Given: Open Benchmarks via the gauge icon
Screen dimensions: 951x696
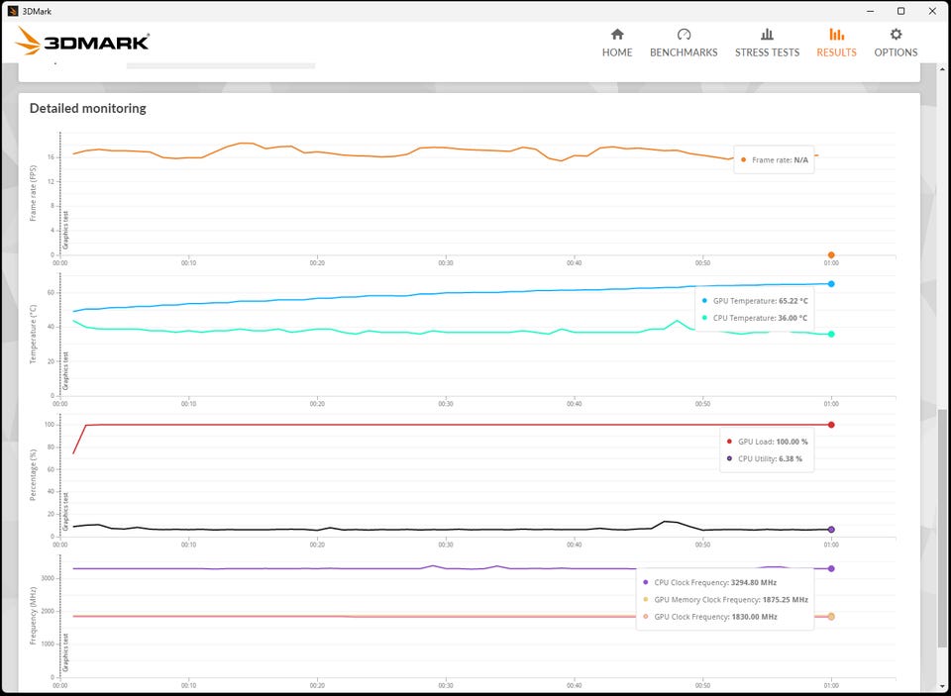Looking at the screenshot, I should click(684, 34).
